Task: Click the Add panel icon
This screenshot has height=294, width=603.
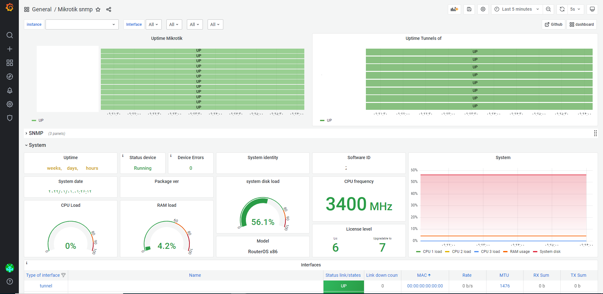Action: [454, 9]
